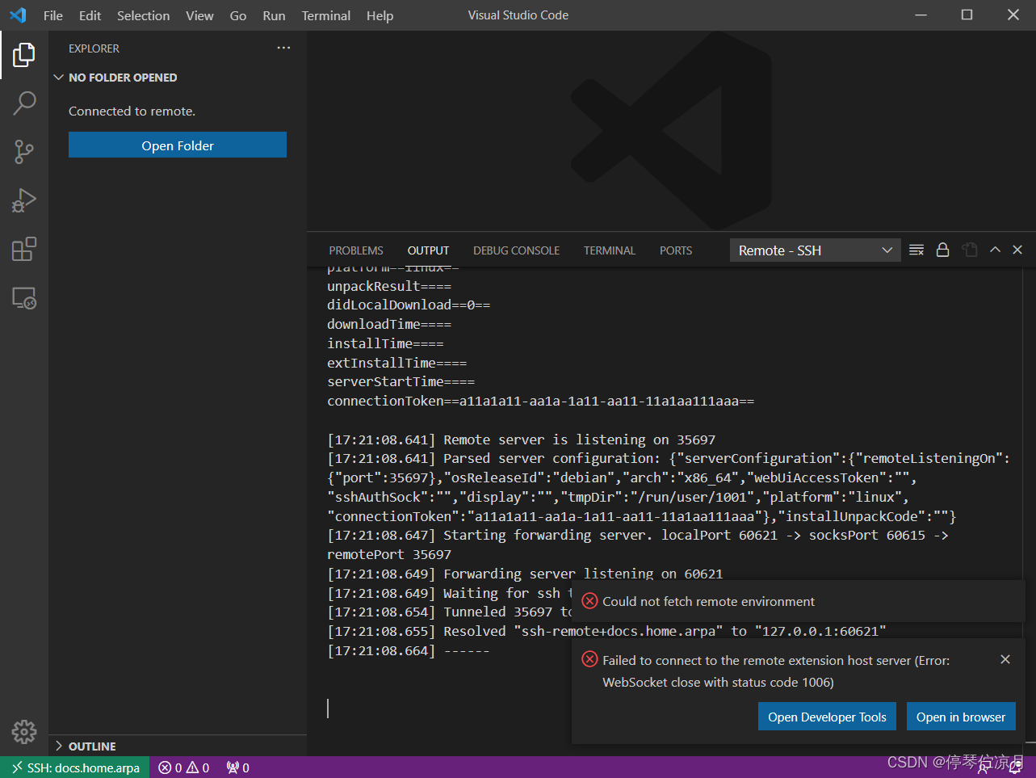Click the Visual Studio Code window title

518,15
